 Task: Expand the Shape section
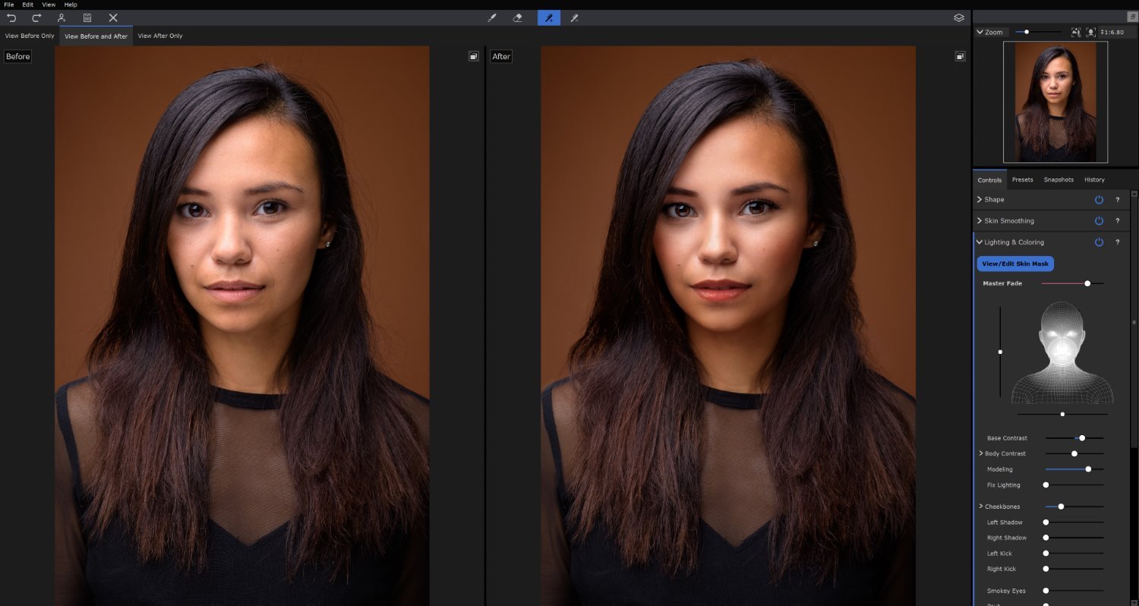pyautogui.click(x=980, y=200)
